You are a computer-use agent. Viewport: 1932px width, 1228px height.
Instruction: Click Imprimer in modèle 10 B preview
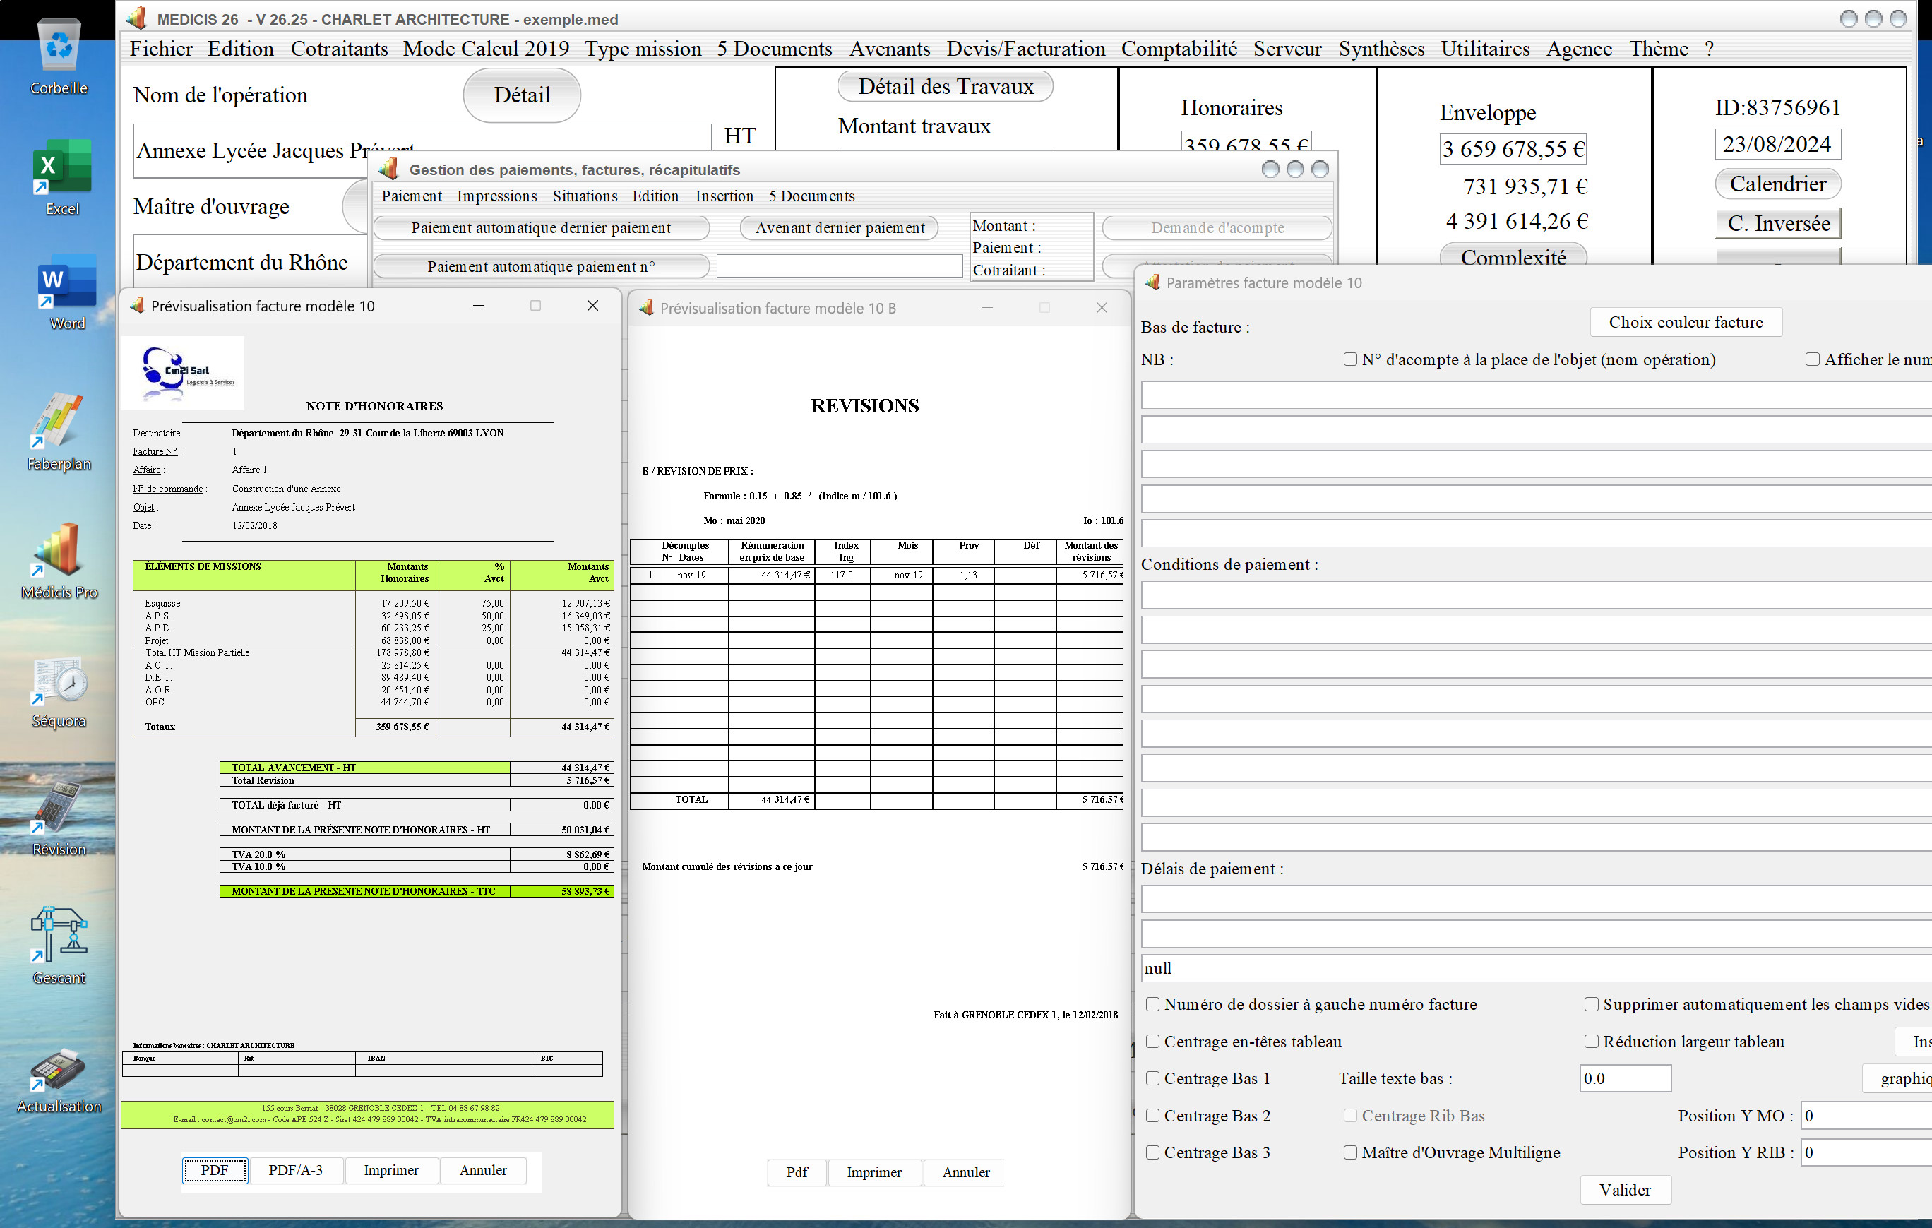[873, 1173]
